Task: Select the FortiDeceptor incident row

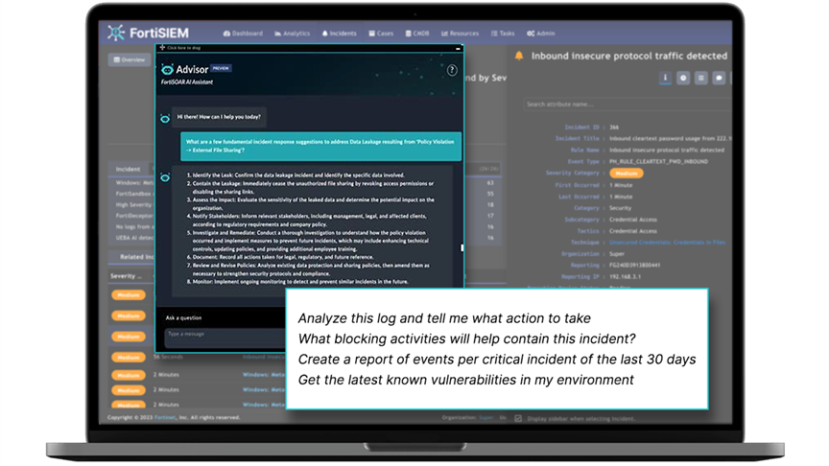Action: [x=134, y=216]
